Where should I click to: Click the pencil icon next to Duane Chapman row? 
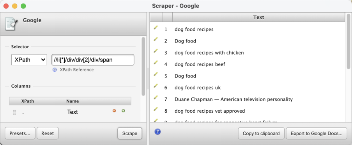click(x=156, y=97)
